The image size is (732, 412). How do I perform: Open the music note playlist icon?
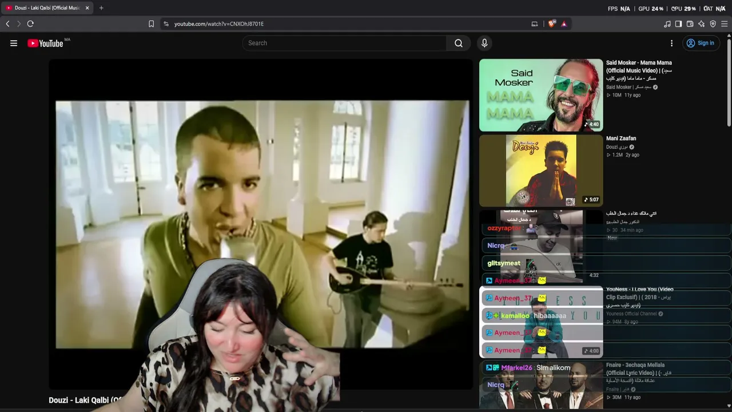[x=667, y=24]
